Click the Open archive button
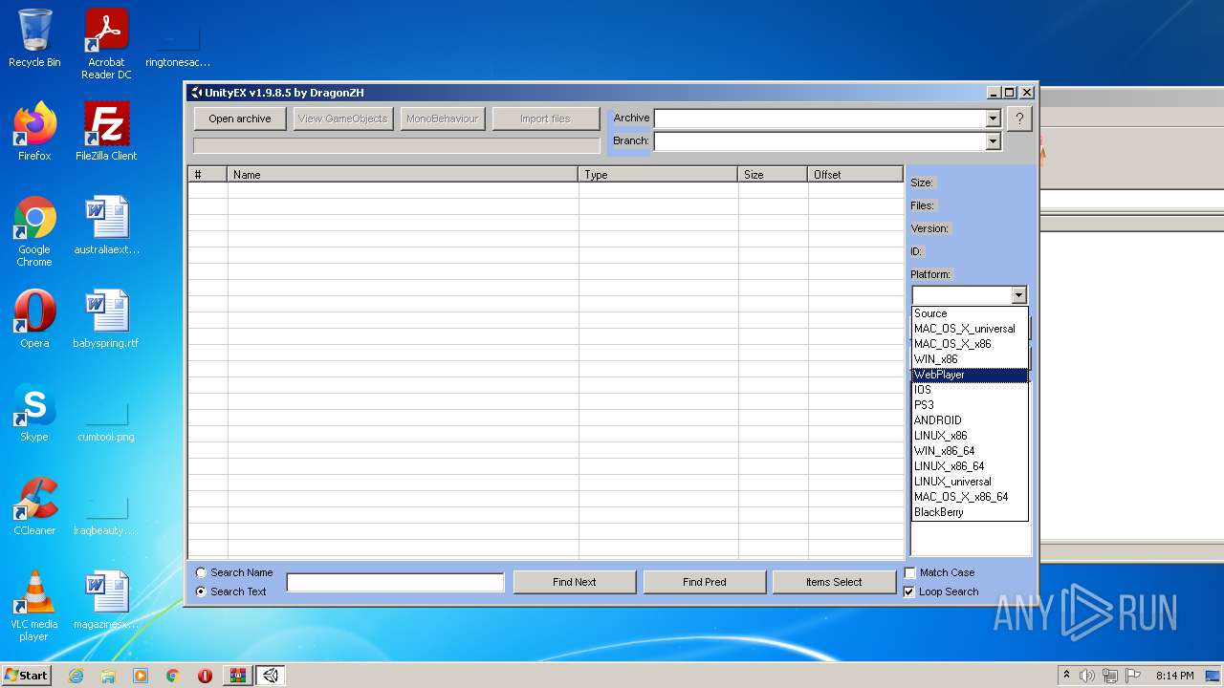Image resolution: width=1224 pixels, height=688 pixels. click(240, 118)
